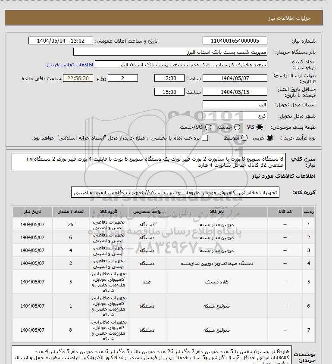Select دوربین مدار بسته in row 1

point(217,224)
